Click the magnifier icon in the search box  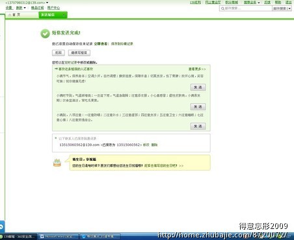click(222, 8)
